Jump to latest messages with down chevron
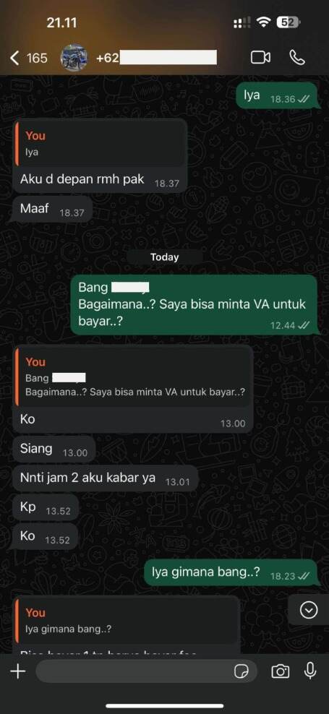The image size is (329, 714). tap(309, 610)
